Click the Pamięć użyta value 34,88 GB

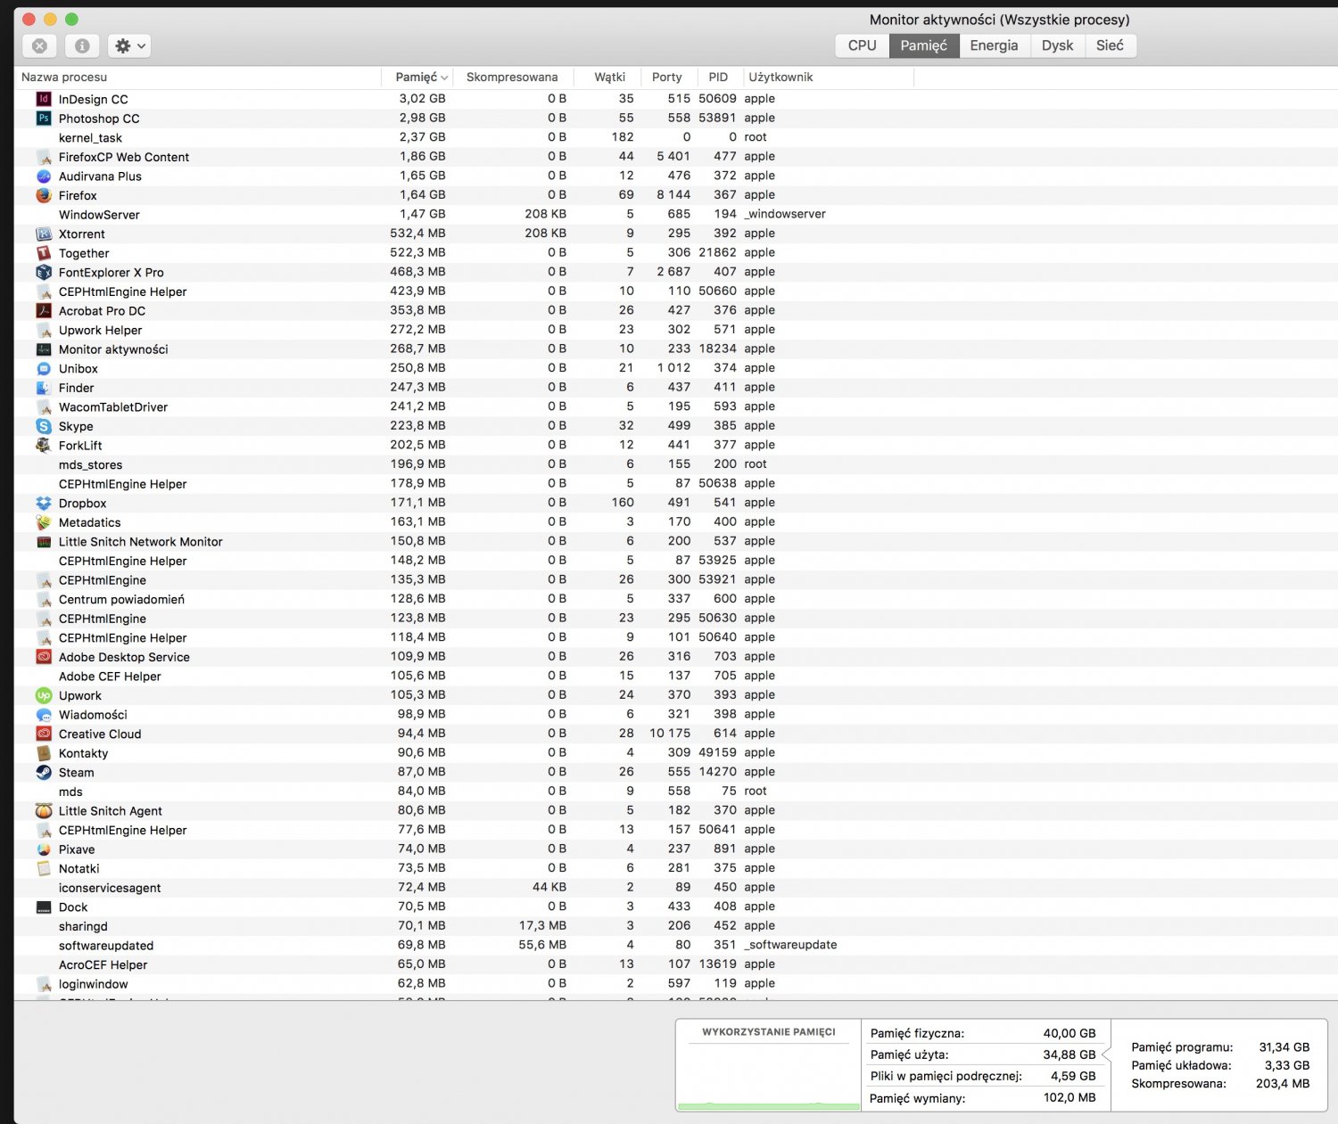[x=1070, y=1055]
